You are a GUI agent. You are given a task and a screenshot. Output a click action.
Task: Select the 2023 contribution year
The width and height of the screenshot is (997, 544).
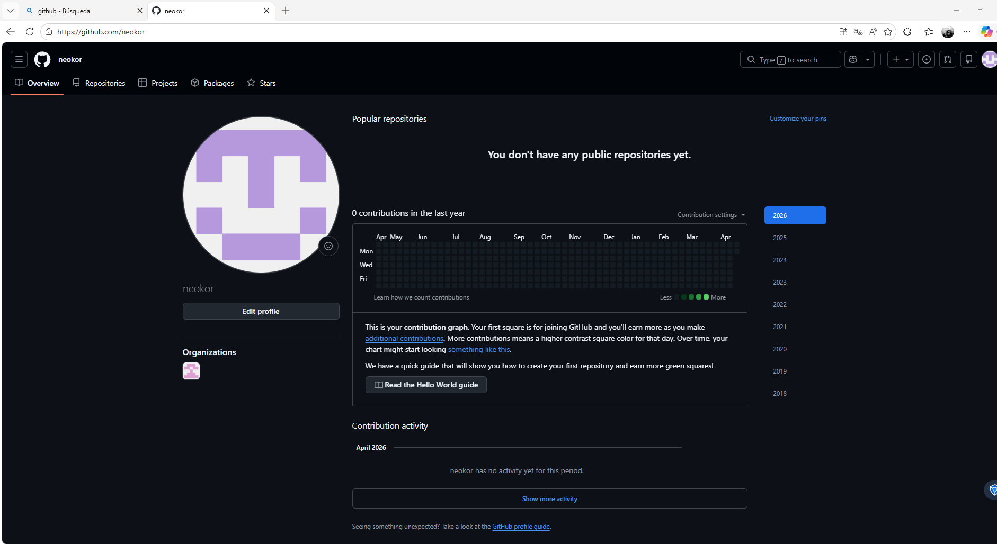pos(795,282)
